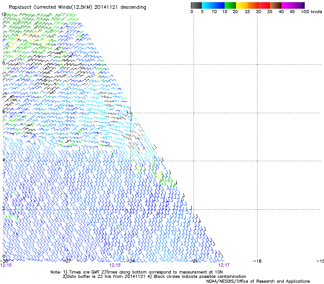The width and height of the screenshot is (324, 284).
Task: Click the 'Rapidscat Corrected Winds(12.5KM)' title text
Action: coord(50,7)
